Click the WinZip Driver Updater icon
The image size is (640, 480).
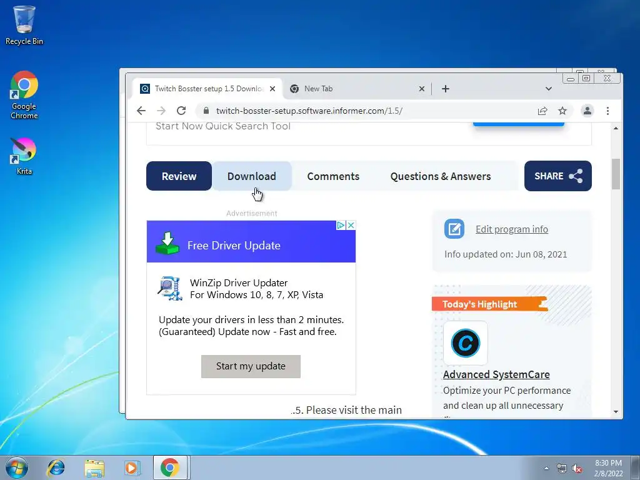pyautogui.click(x=170, y=288)
